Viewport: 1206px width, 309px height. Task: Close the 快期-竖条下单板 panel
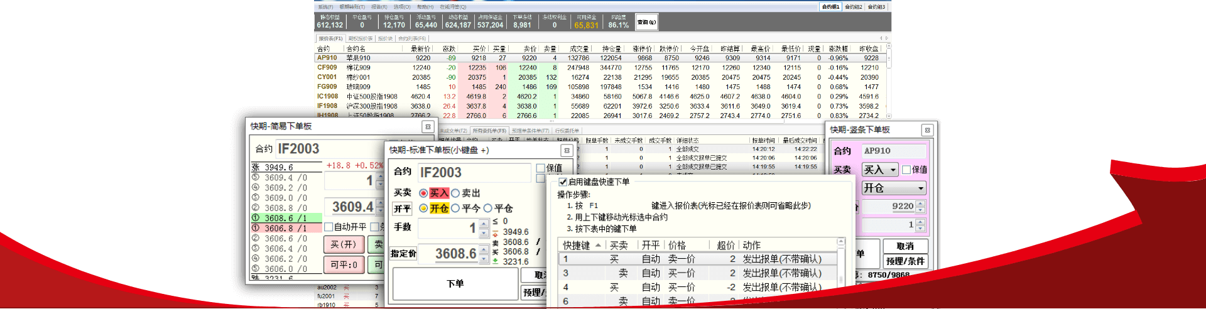point(927,130)
